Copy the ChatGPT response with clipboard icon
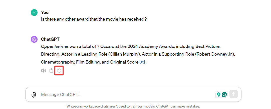This screenshot has width=271, height=109. click(51, 71)
